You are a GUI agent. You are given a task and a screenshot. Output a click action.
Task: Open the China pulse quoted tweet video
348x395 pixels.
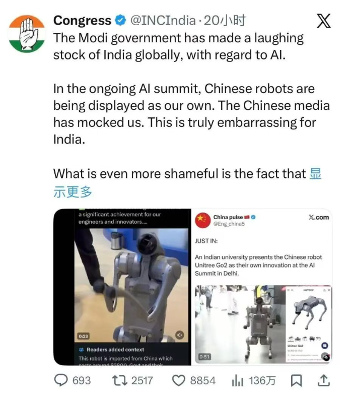241,324
